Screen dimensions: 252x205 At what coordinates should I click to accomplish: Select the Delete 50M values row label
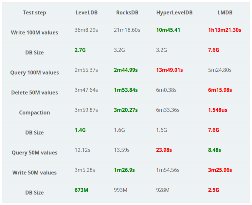(x=34, y=92)
